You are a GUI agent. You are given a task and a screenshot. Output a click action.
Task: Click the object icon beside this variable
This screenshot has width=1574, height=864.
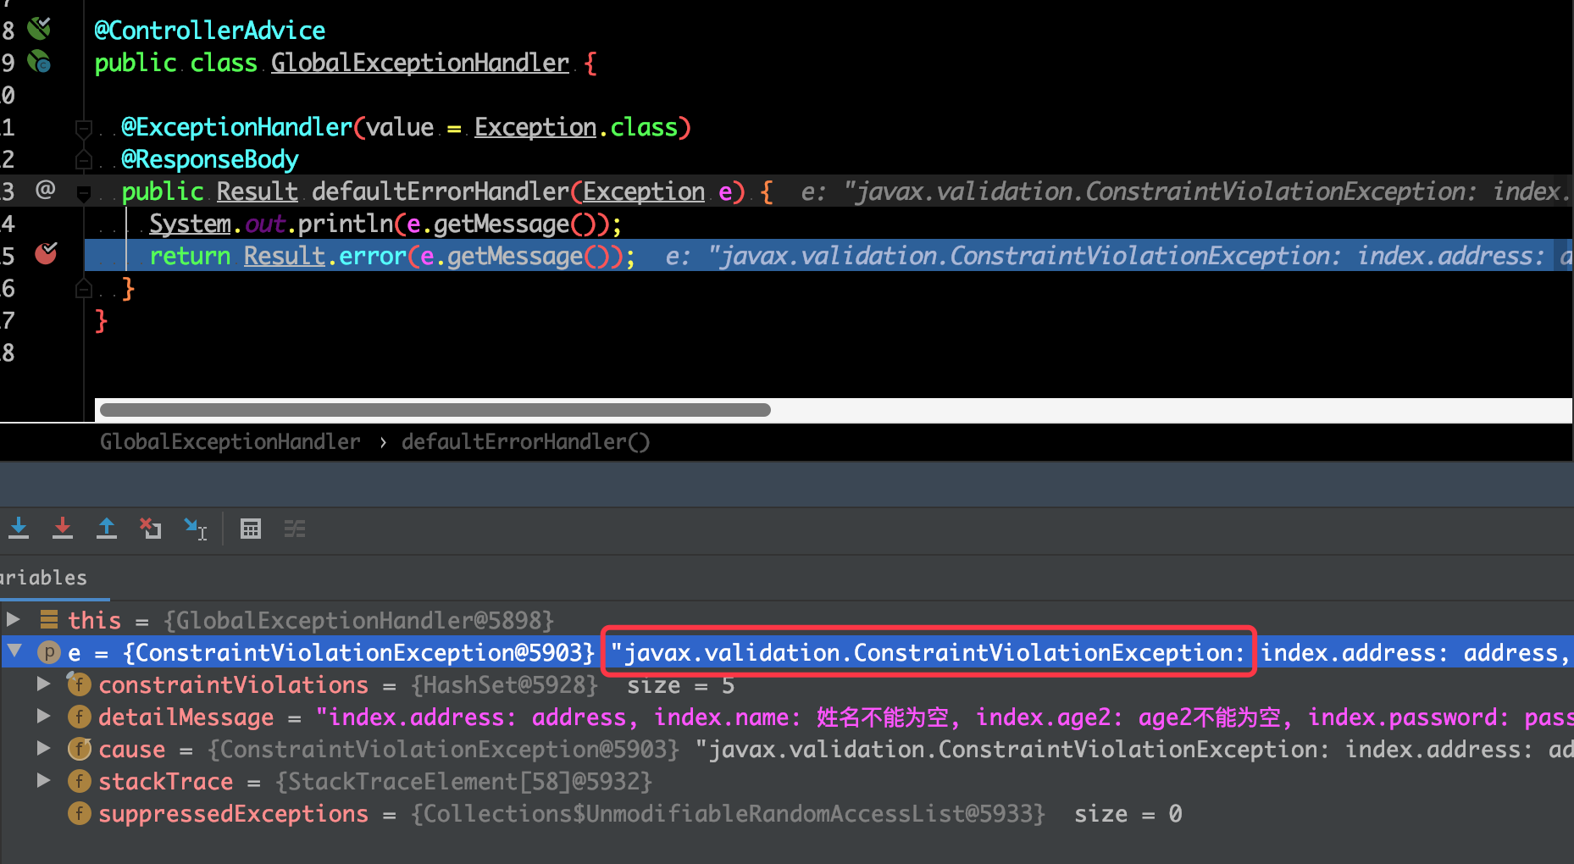(49, 619)
